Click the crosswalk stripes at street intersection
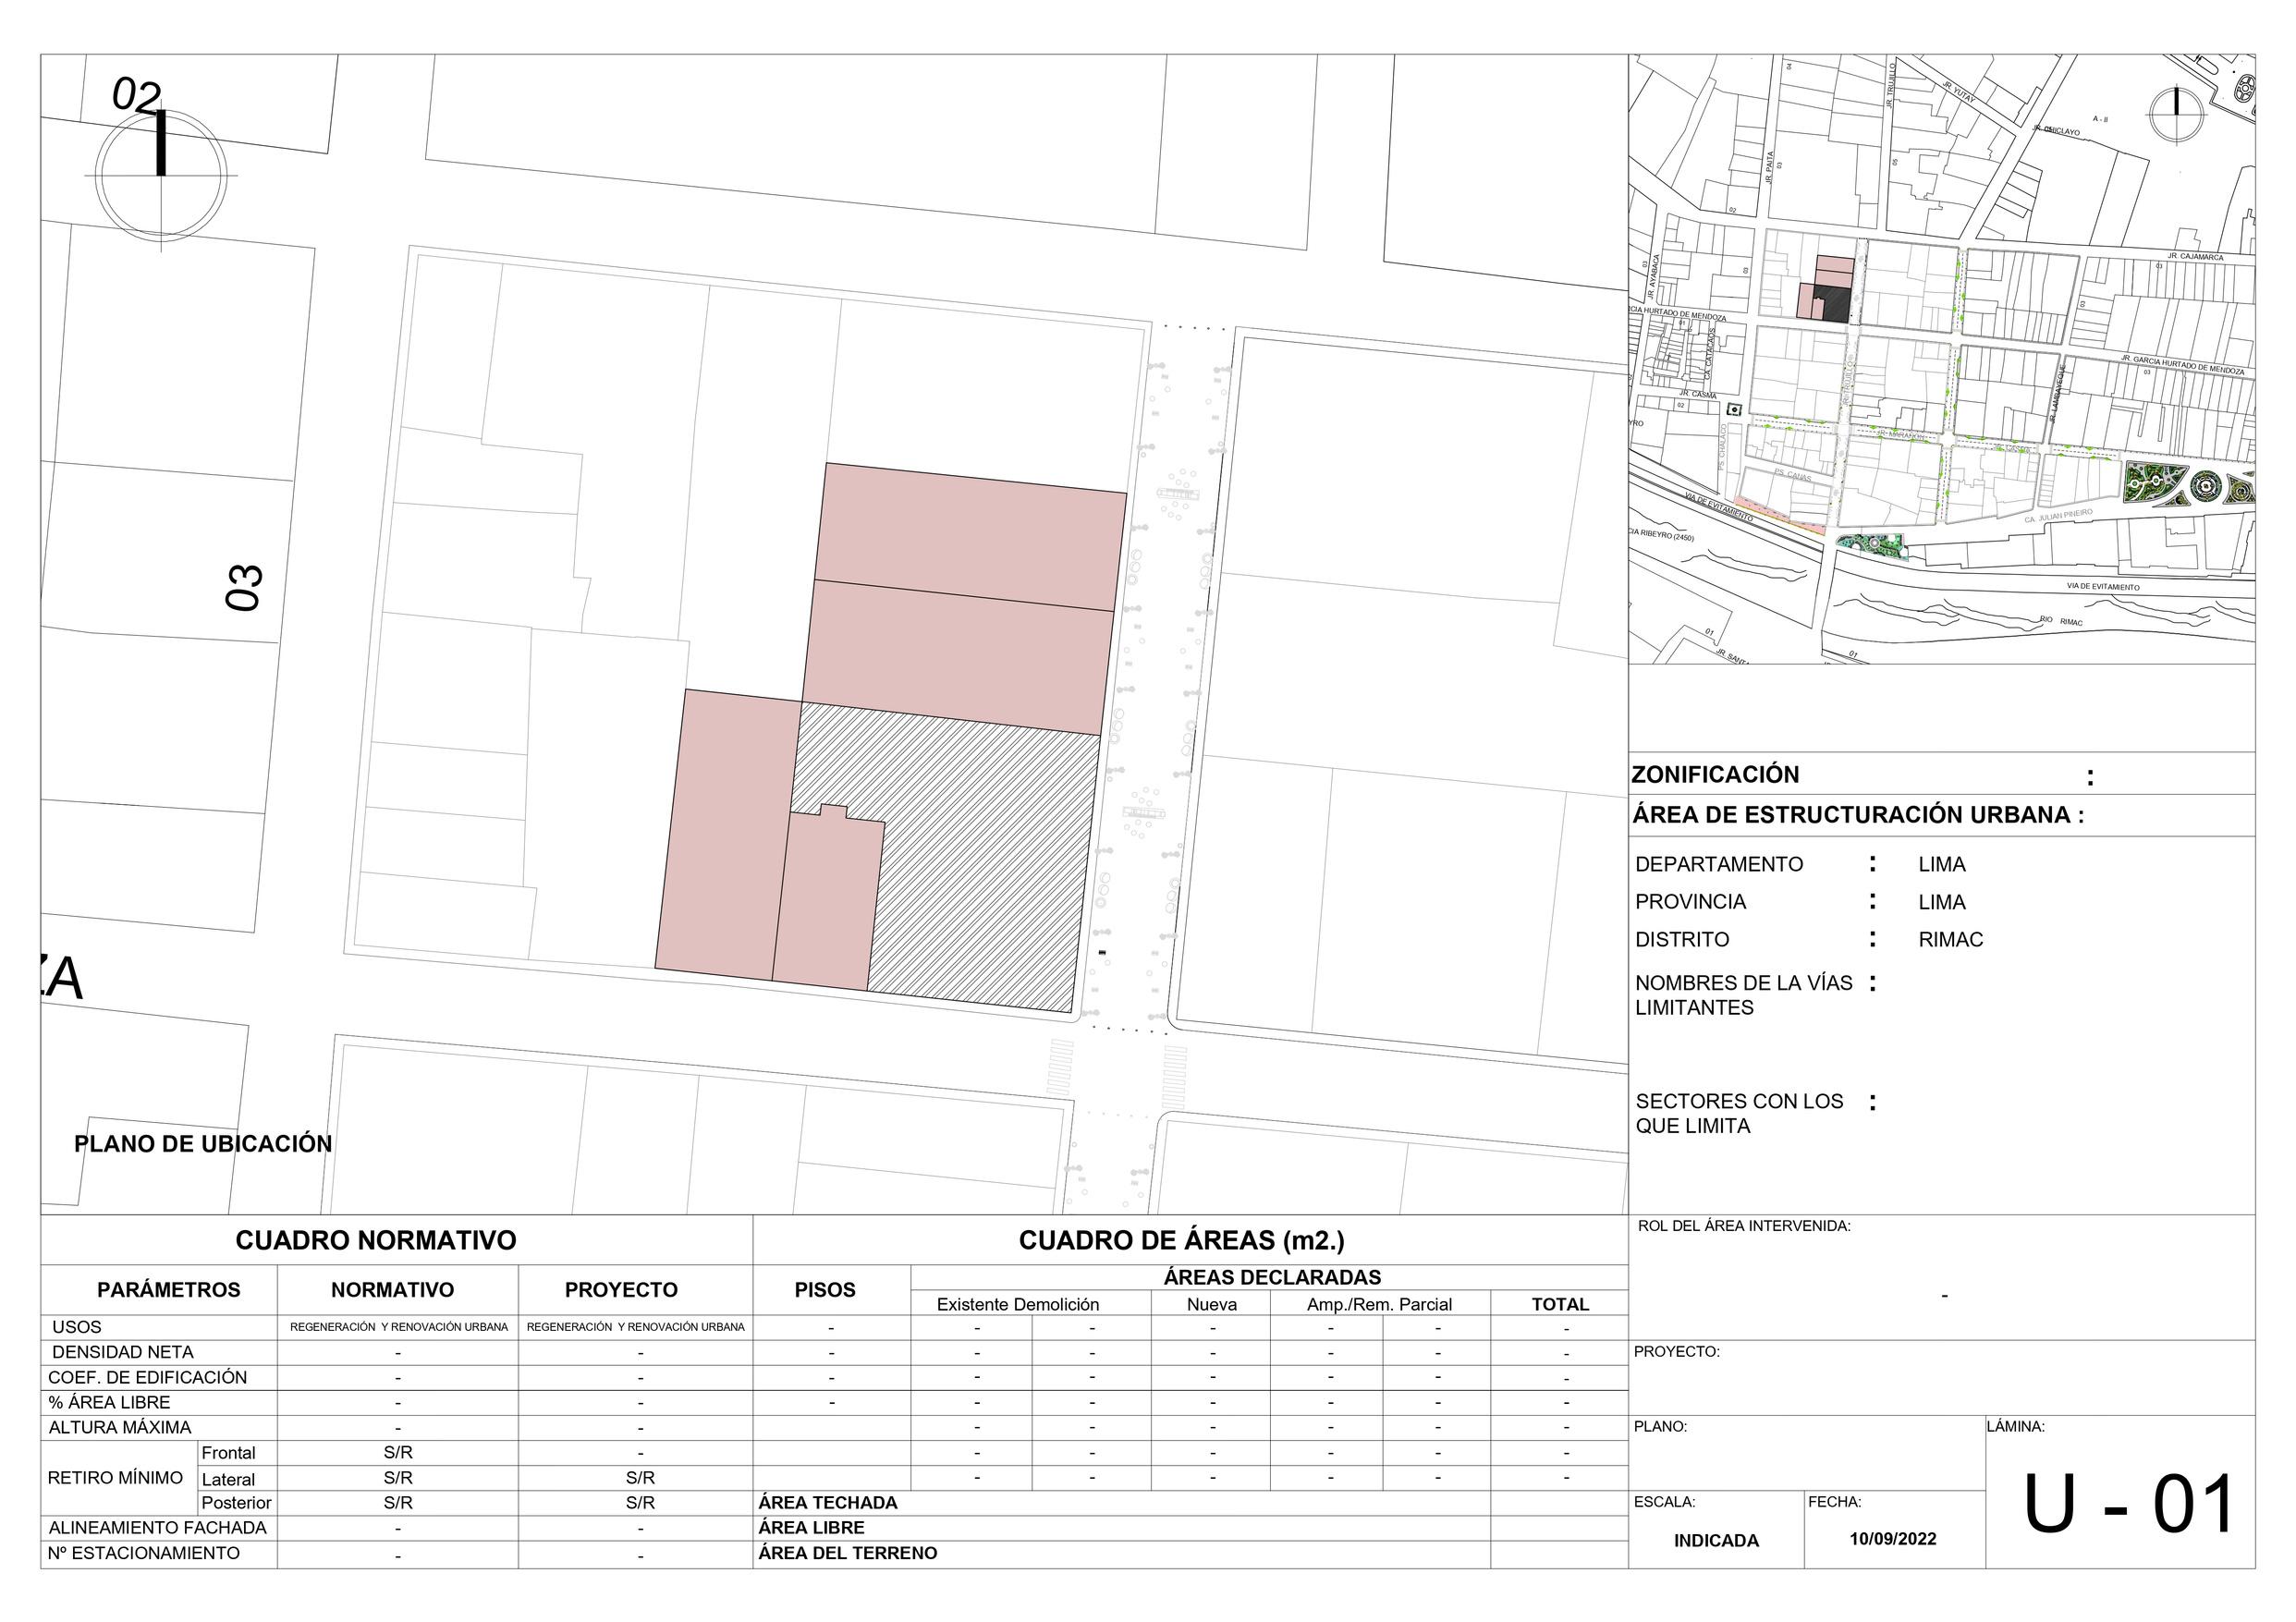The height and width of the screenshot is (1622, 2296). tap(1060, 1067)
